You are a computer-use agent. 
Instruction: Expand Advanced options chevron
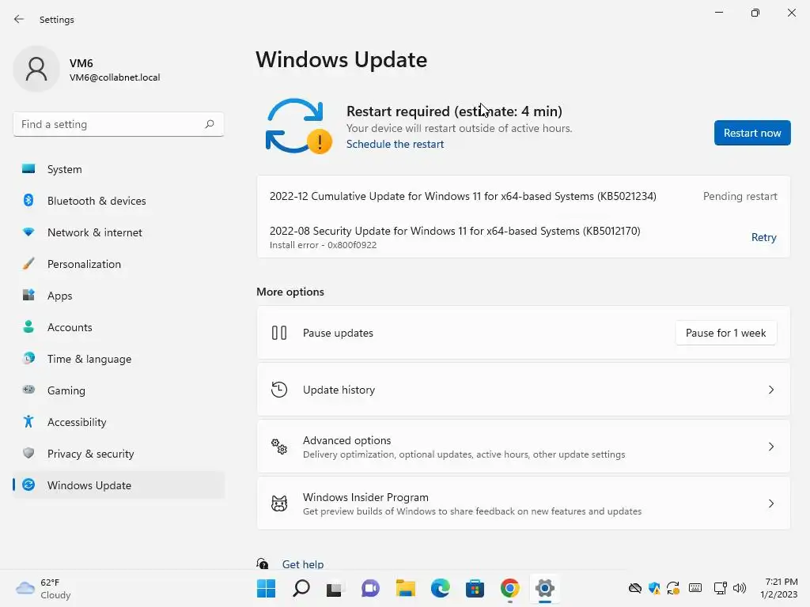pyautogui.click(x=770, y=447)
